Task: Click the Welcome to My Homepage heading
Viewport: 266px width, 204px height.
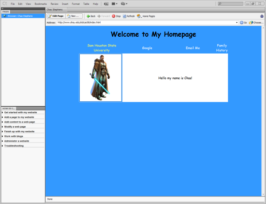Action: 153,35
